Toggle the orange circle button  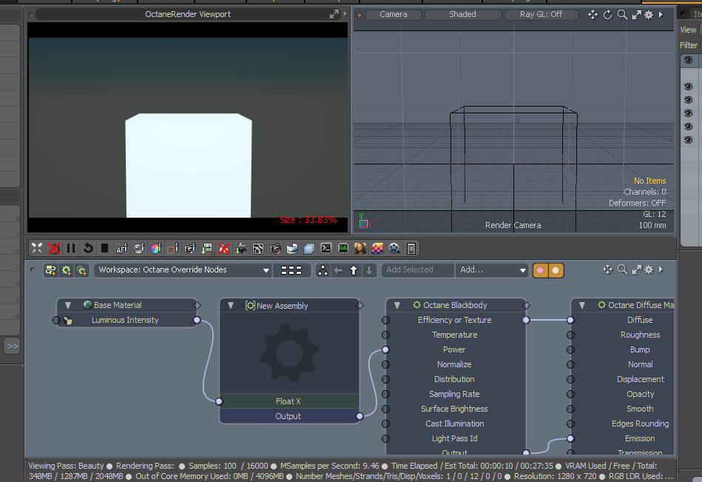(x=556, y=270)
